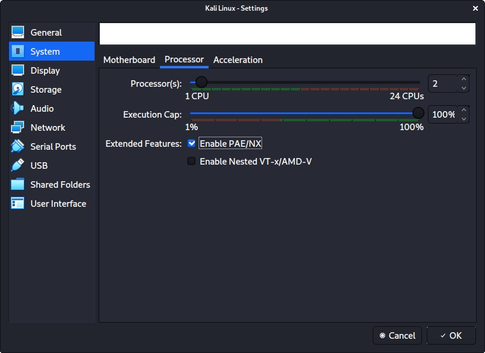Image resolution: width=485 pixels, height=353 pixels.
Task: Disable the Enable PAE/NX checkbox
Action: [x=191, y=143]
